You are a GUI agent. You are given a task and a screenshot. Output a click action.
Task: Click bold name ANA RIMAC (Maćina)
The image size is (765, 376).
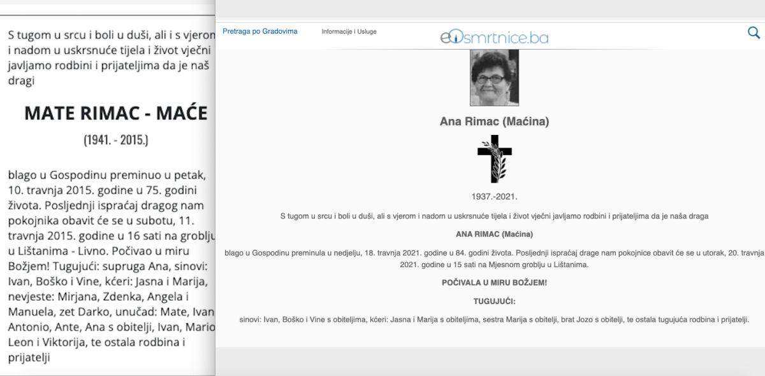coord(494,234)
